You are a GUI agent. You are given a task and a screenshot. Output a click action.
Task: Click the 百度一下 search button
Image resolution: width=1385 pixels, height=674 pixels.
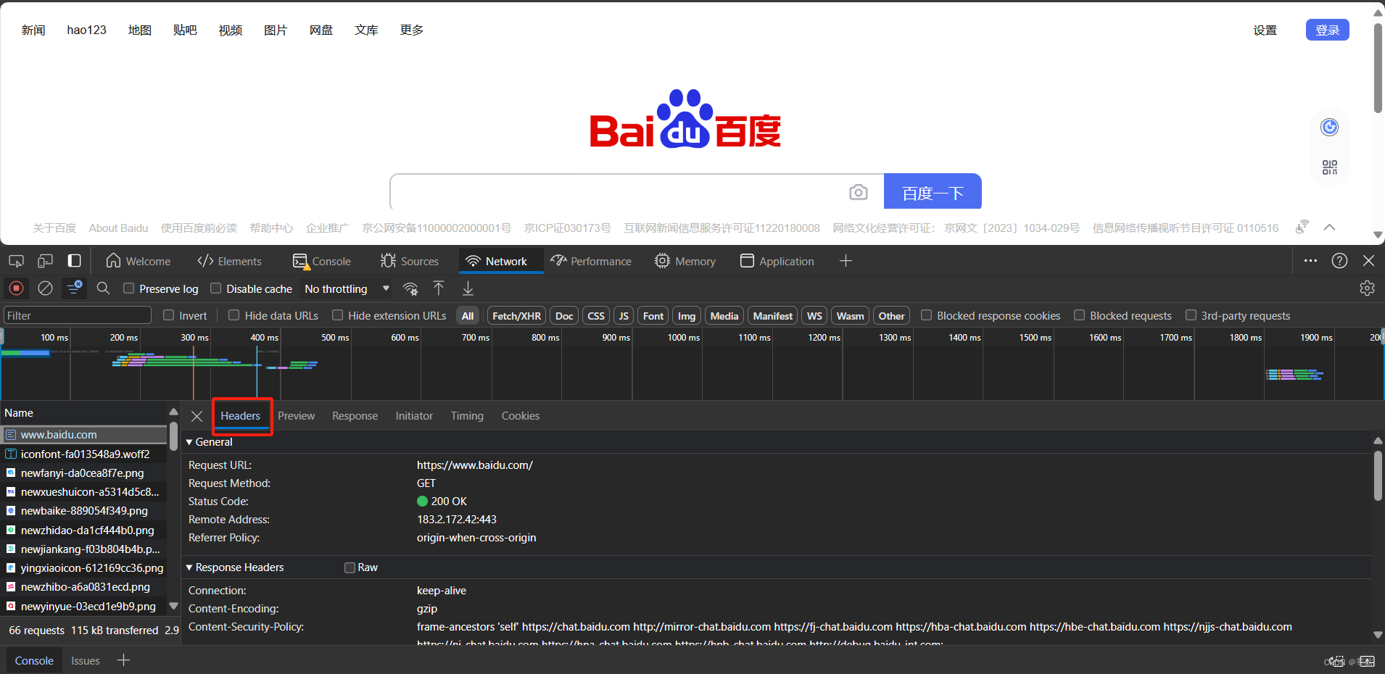click(x=933, y=192)
